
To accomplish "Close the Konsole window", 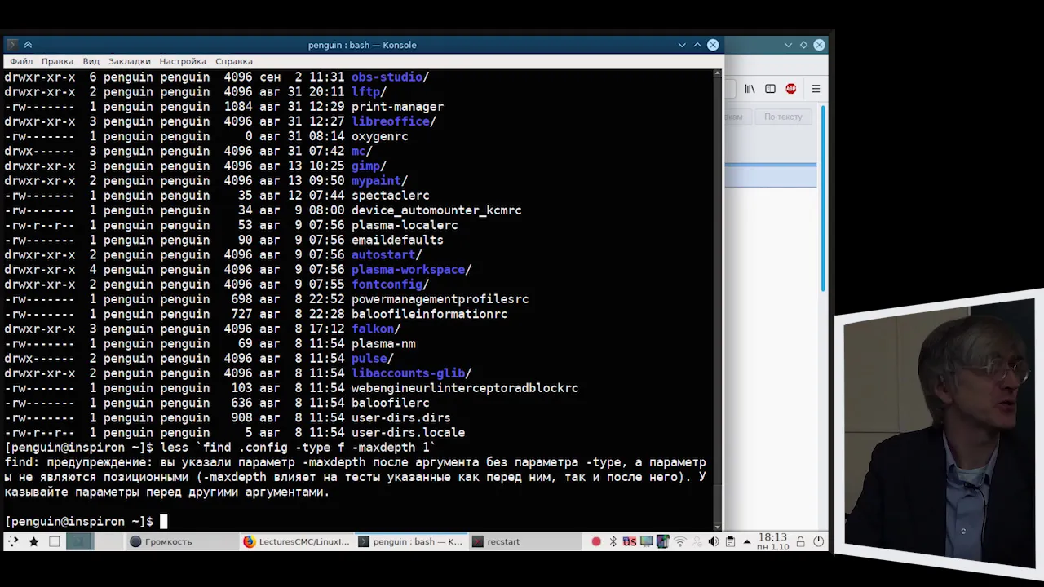I will pos(713,45).
